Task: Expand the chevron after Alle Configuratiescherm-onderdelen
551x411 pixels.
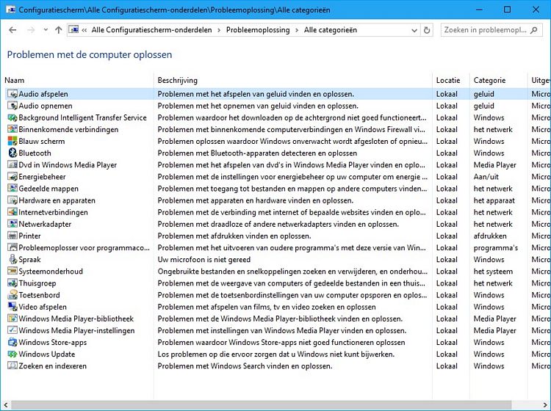Action: 219,30
